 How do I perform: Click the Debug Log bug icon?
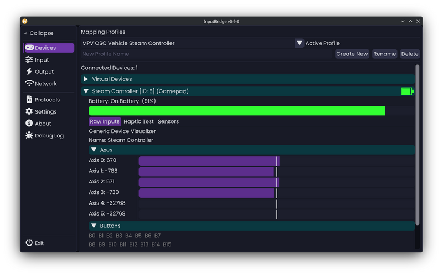click(29, 135)
